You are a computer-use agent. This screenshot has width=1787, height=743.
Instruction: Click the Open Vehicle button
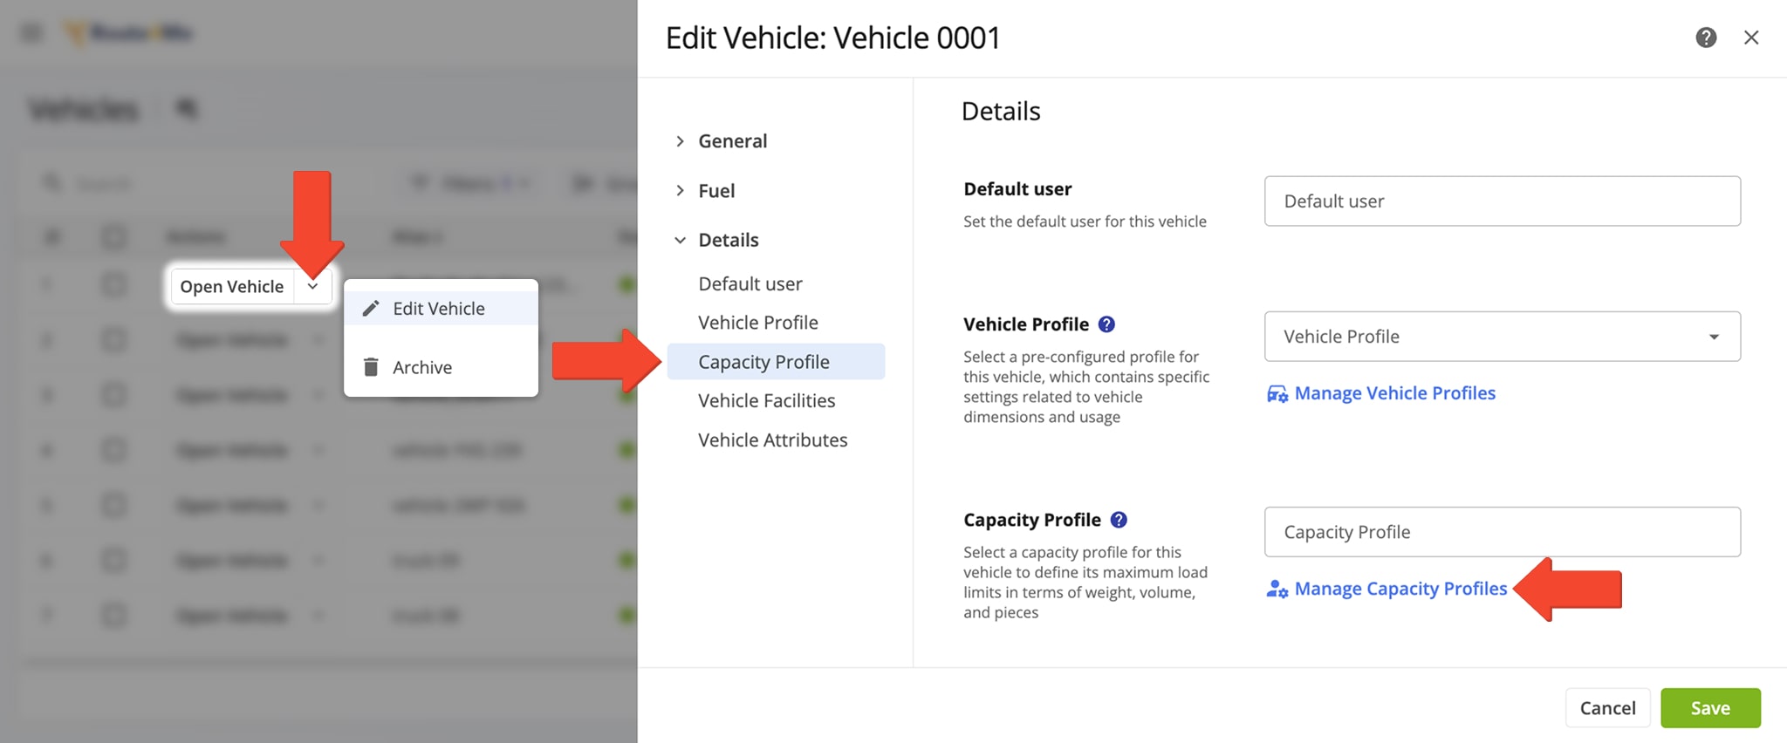232,286
